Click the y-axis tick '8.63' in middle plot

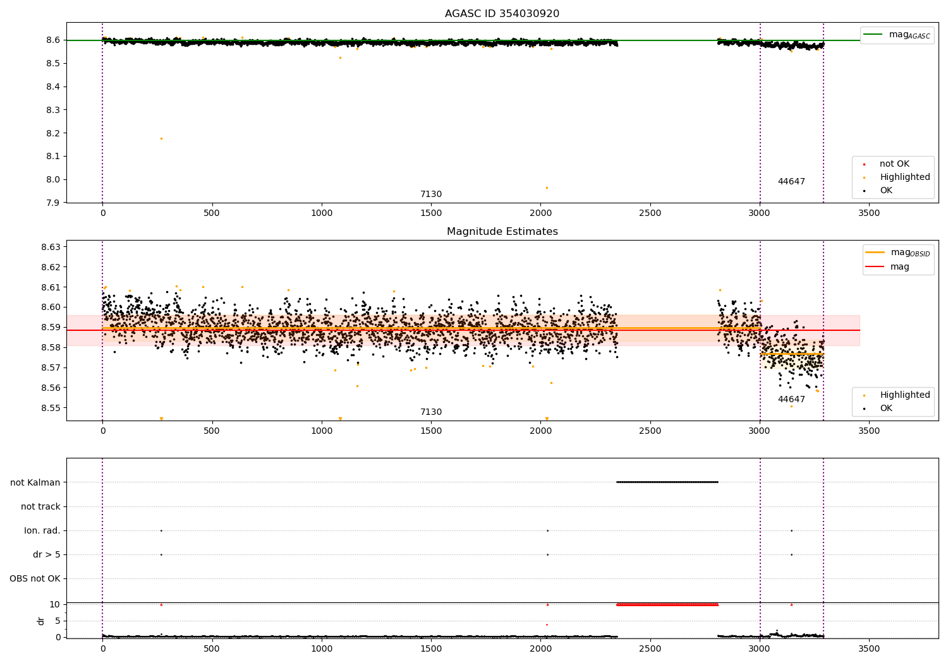[50, 247]
